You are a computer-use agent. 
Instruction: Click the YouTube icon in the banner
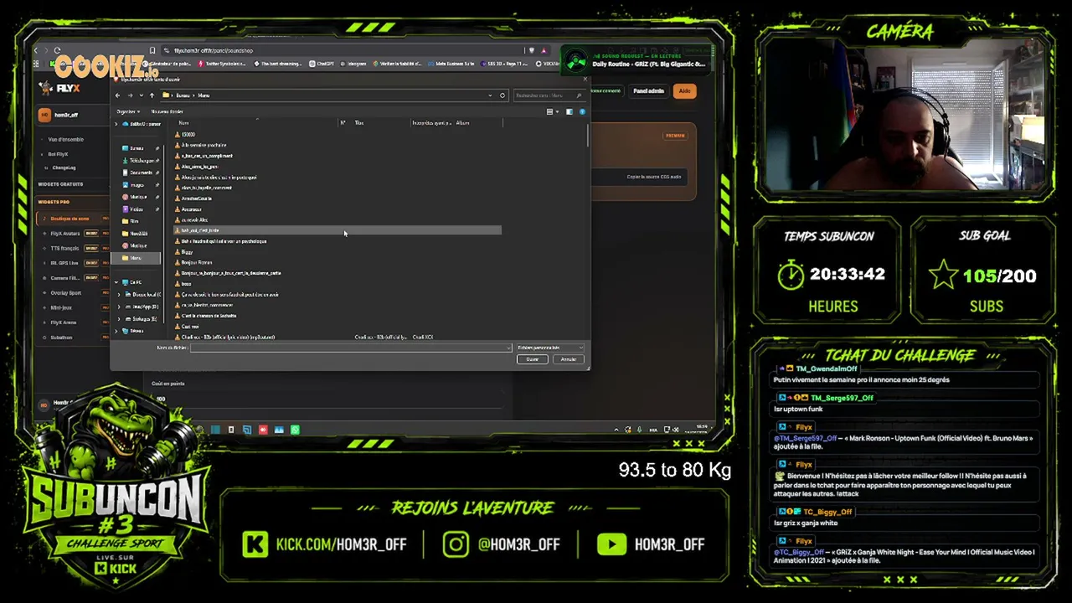coord(611,544)
